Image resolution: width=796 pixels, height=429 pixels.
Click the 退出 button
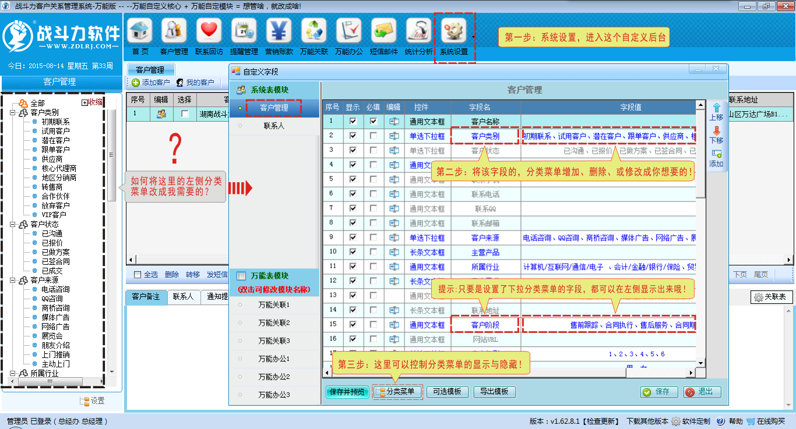[702, 392]
